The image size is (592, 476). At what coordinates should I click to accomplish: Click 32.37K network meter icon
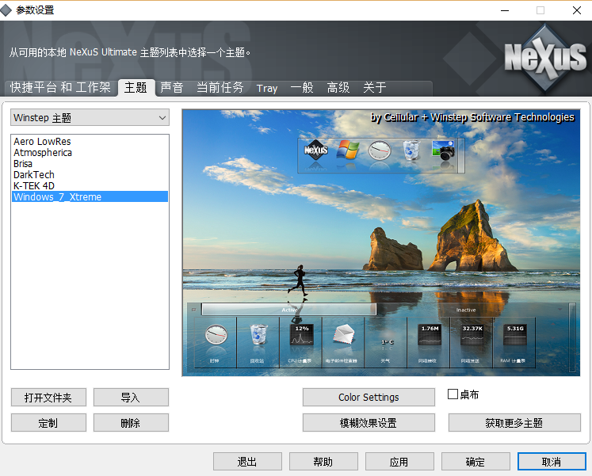(472, 335)
